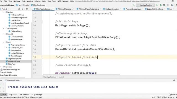The height and width of the screenshot is (99, 177).
Task: Click the fold toggle at line 40
Action: coord(42,65)
